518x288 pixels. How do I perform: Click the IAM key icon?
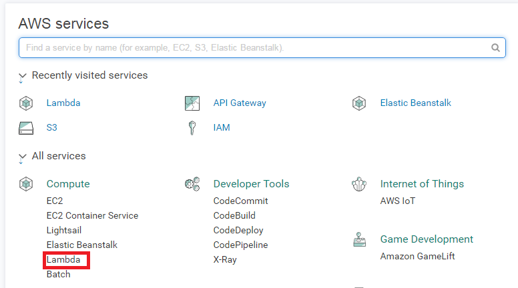point(192,128)
